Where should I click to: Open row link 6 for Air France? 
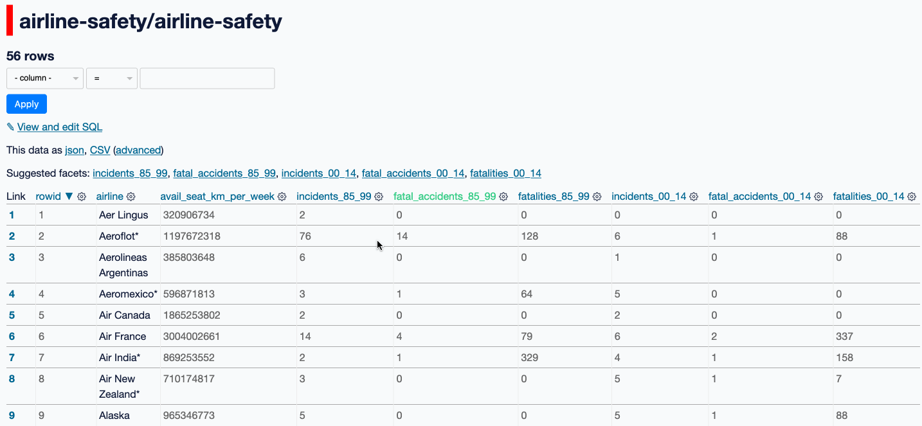(12, 337)
